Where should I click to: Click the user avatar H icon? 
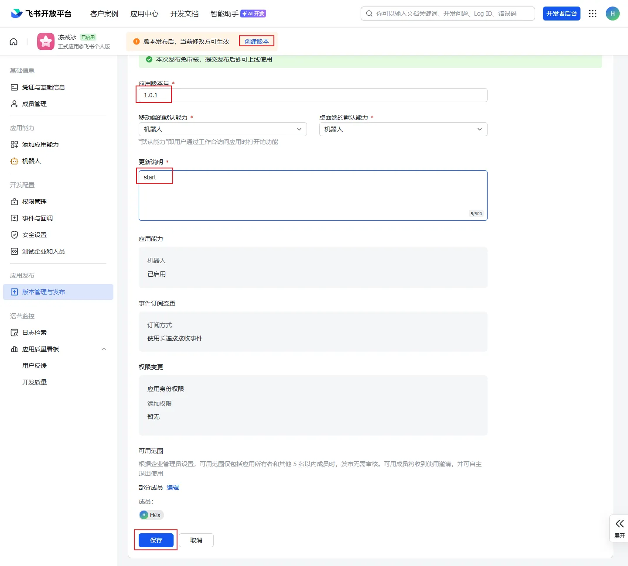coord(612,14)
